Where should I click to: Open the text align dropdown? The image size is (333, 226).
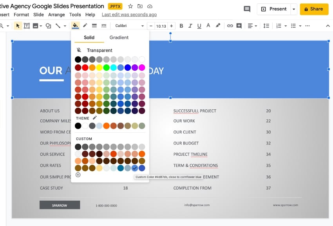(252, 26)
